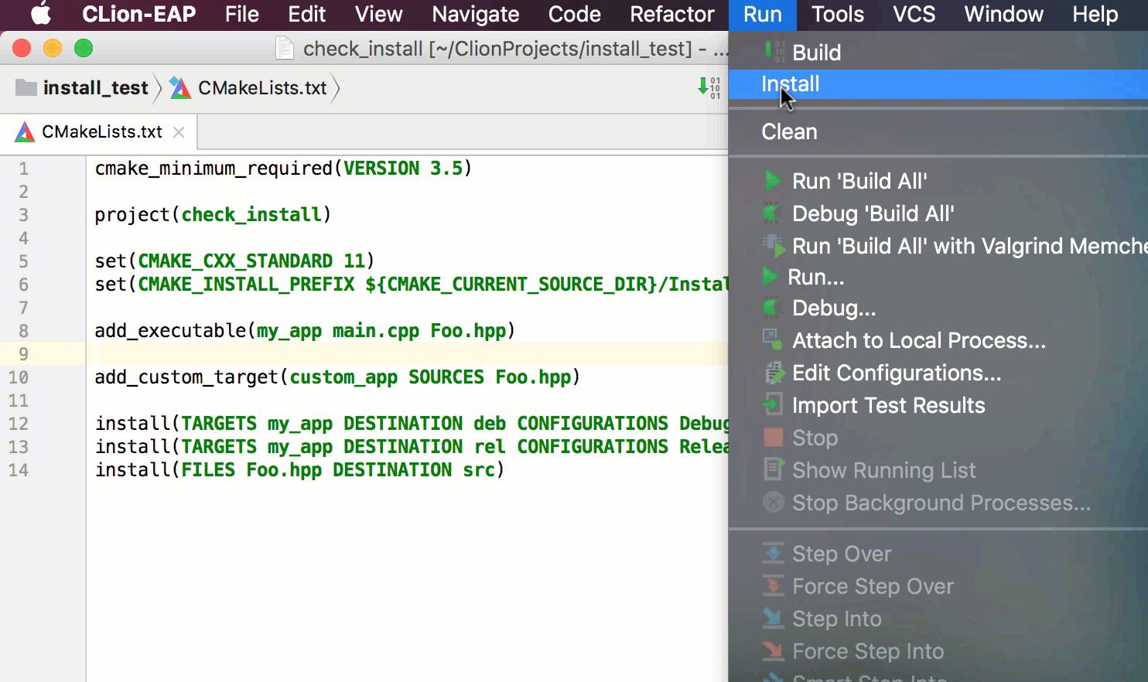Click the bug icon beside Debug 'Build All'
The image size is (1148, 682).
(773, 213)
